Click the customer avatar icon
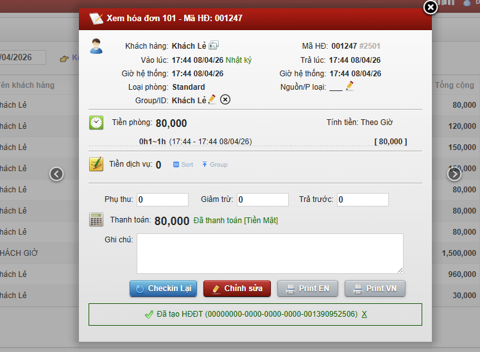 96,46
